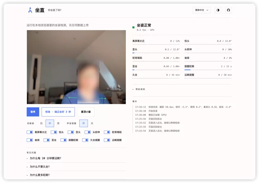Click the 17:26:13 校准完成 event entry

(183, 107)
